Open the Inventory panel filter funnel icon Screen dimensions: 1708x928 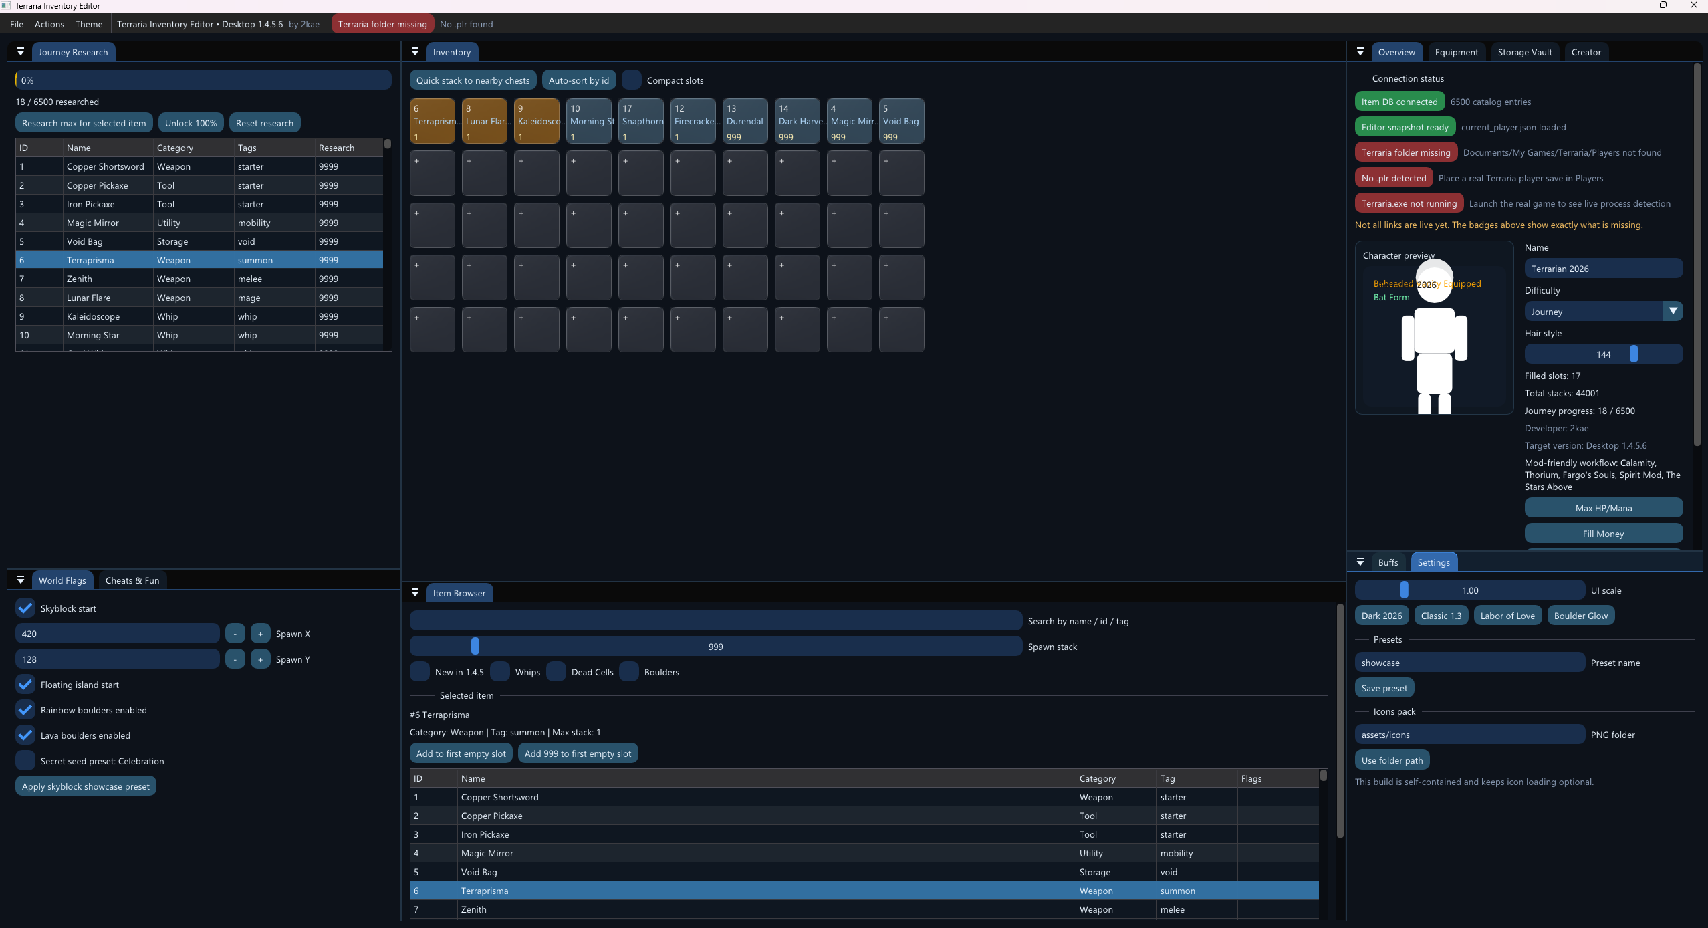[x=415, y=51]
